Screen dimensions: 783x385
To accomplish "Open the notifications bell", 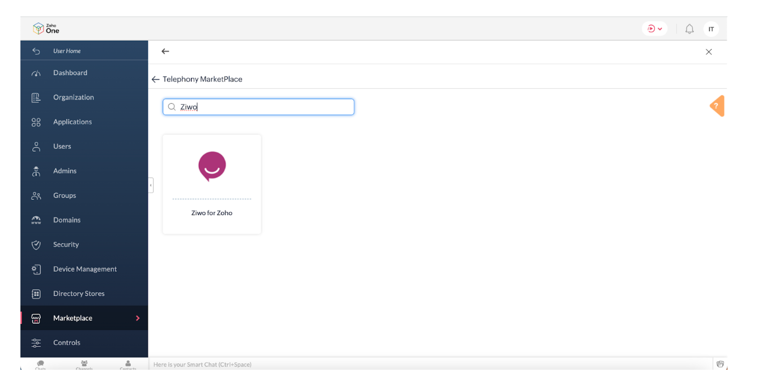I will click(690, 29).
